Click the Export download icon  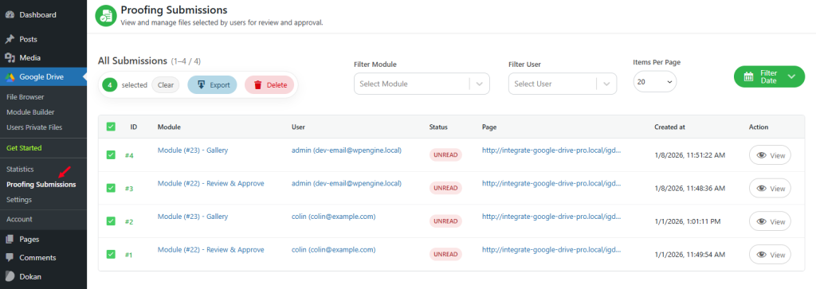(x=201, y=84)
